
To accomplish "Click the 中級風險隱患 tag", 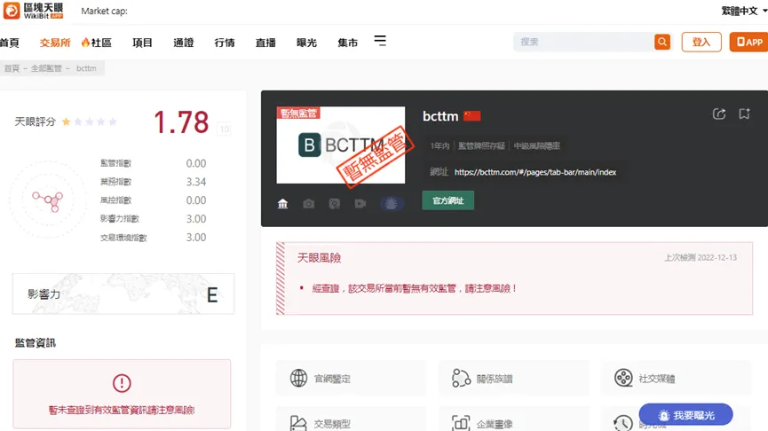I will pos(537,145).
